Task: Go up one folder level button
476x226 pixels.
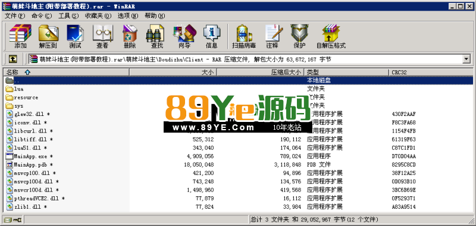Action: pyautogui.click(x=12, y=59)
